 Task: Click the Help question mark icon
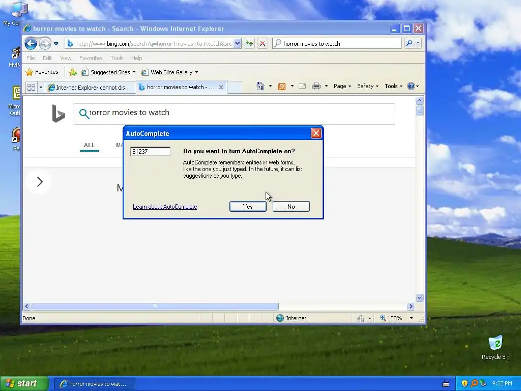pyautogui.click(x=411, y=86)
